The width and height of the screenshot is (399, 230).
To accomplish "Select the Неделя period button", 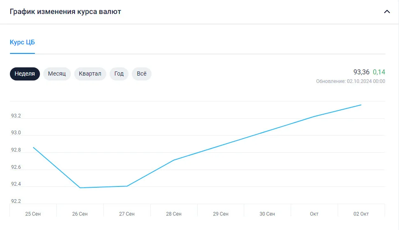I will [25, 74].
